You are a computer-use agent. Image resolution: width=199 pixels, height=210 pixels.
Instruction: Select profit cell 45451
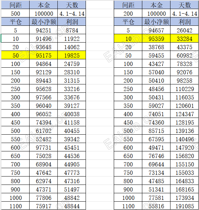[x=72, y=147]
